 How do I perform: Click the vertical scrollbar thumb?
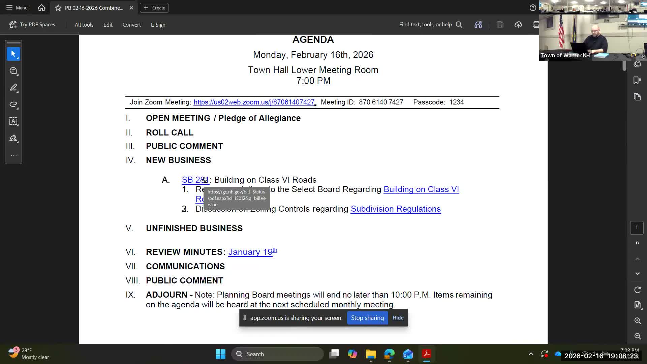coord(624,65)
